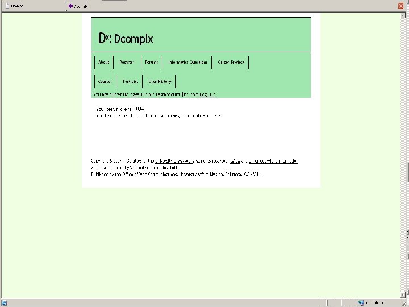Follow the University of Missouri link
Screen dimensions: 409x307
click(174, 161)
